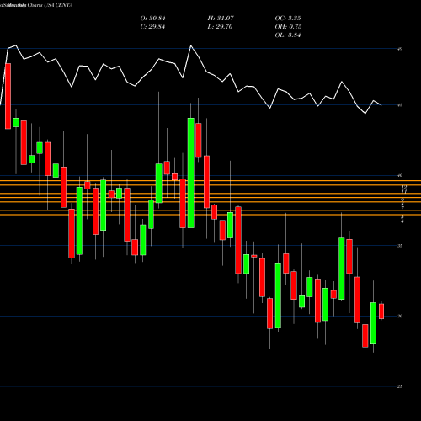
Task: Click the 45 price axis label
Action: 400,105
